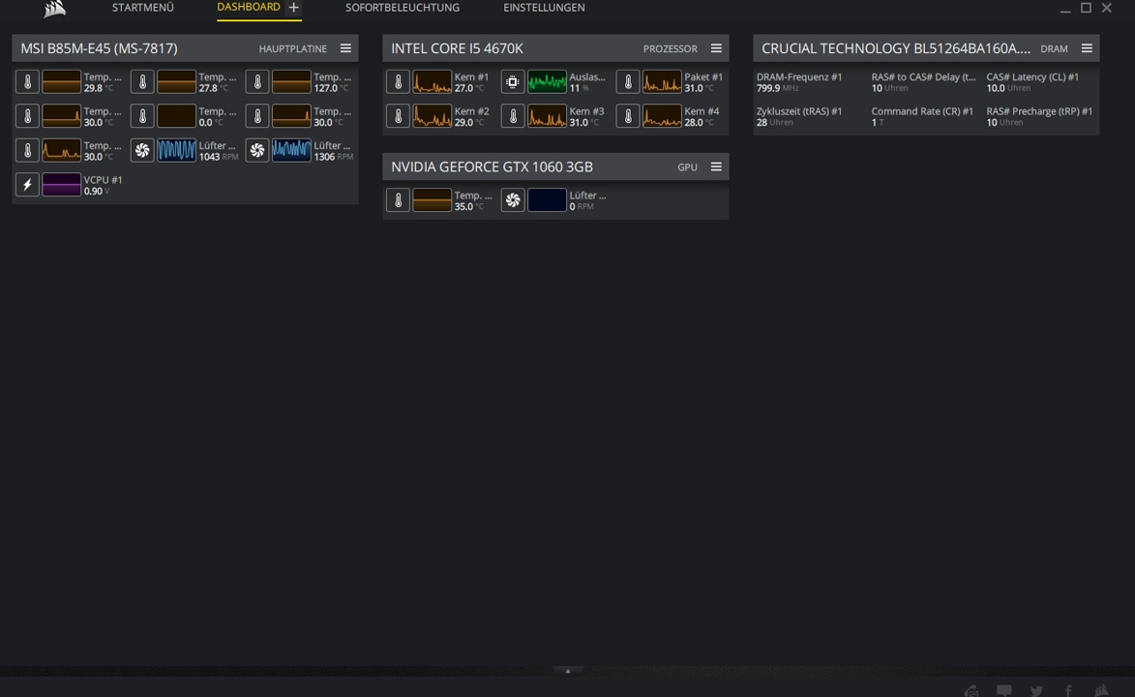Click the Auslastung 11 % reading
1135x697 pixels.
587,82
